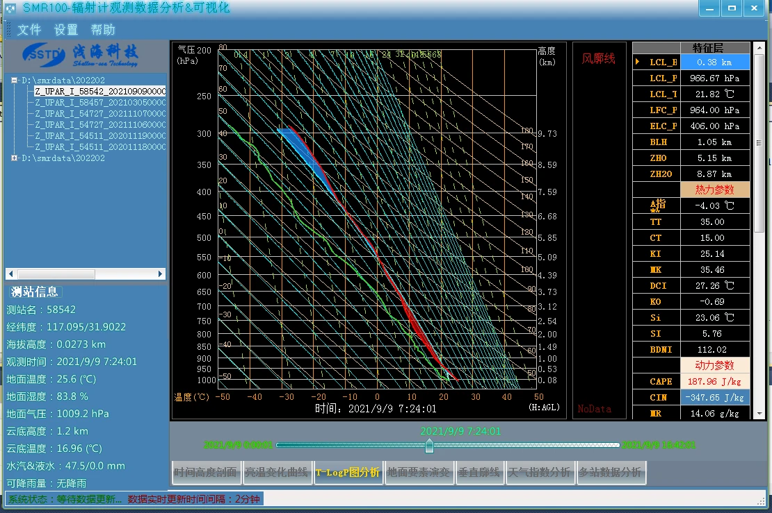
Task: Click left arrow of file tree scrollbar
Action: [11, 274]
